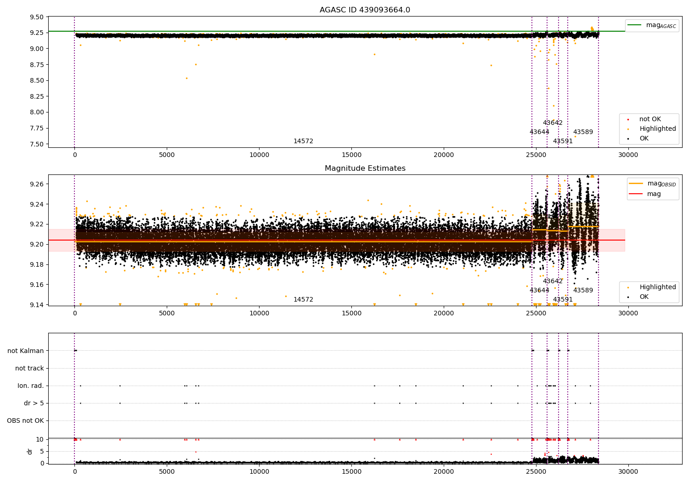Click the obsid label 43589 in the Magnitude Estimates plot
This screenshot has width=689, height=482.
coord(583,291)
